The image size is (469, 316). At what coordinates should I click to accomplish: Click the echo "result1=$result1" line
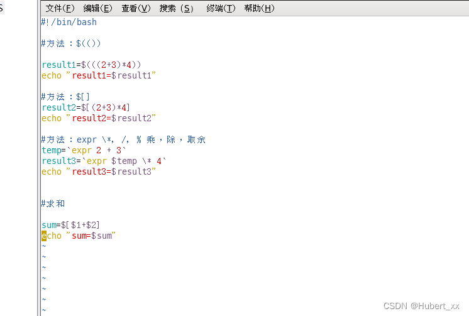[x=99, y=75]
